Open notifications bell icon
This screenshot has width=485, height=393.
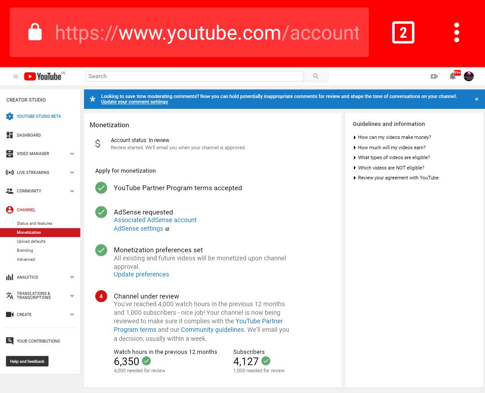point(453,76)
